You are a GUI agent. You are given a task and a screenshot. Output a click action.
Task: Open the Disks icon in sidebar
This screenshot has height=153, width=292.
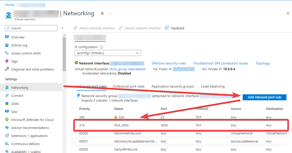(7, 103)
